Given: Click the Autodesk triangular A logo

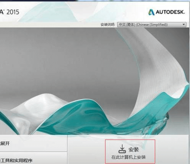Looking at the screenshot, I should [151, 12].
